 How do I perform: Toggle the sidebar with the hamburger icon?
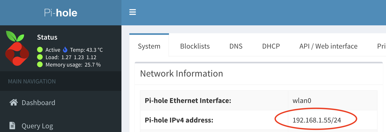tap(133, 12)
